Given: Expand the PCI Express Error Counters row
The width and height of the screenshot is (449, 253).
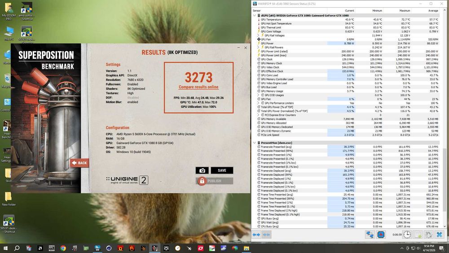Looking at the screenshot, I should click(259, 115).
